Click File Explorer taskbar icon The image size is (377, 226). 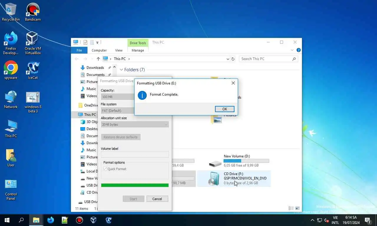click(36, 220)
